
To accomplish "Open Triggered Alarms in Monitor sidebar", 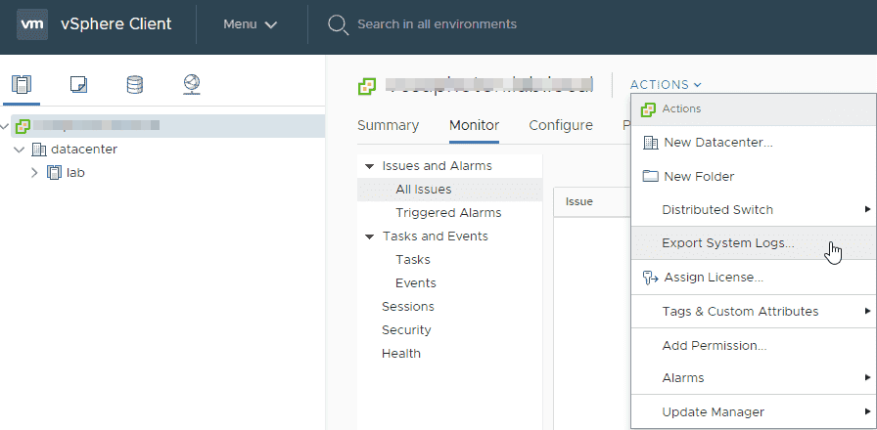I will (448, 213).
